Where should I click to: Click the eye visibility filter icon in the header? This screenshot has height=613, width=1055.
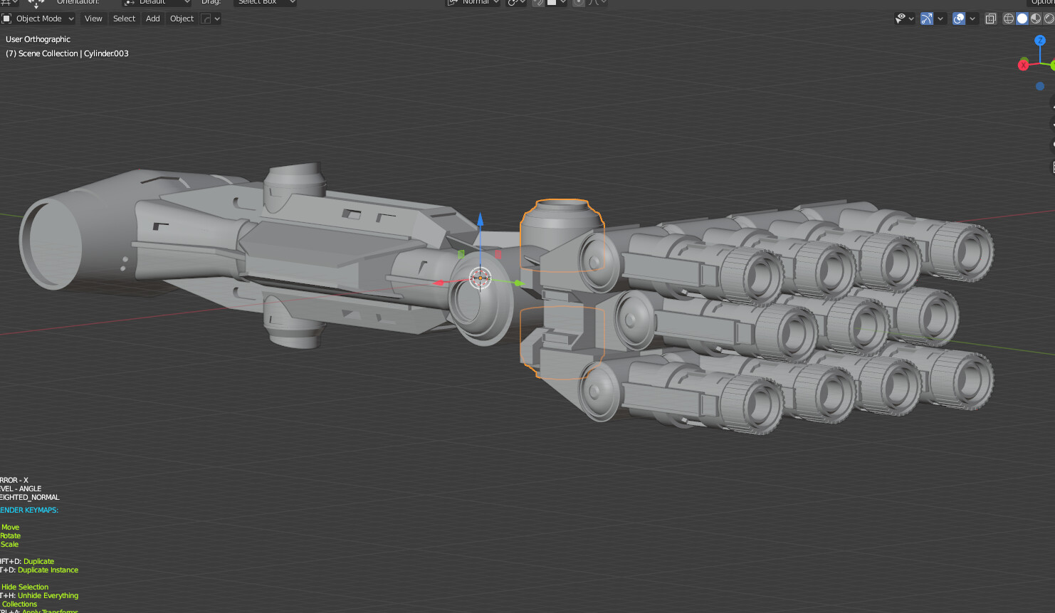click(900, 19)
